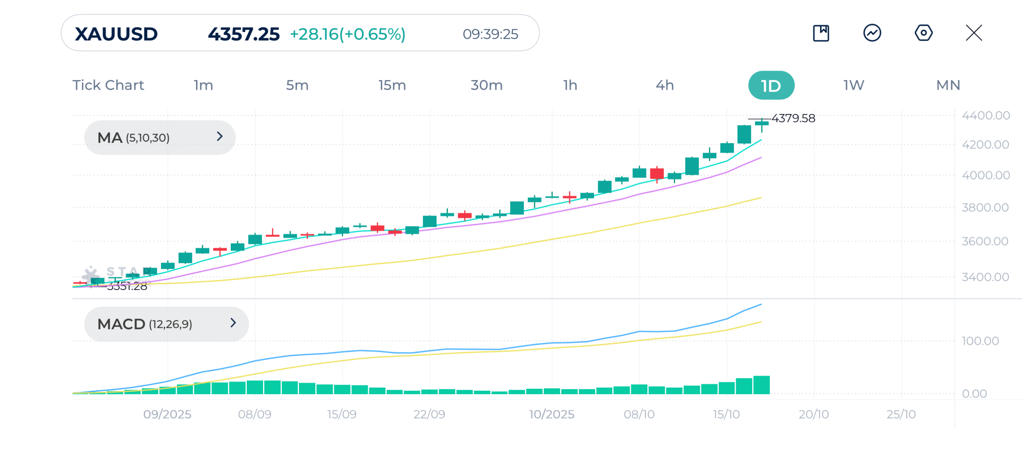
Task: Click the active 1D timeframe button
Action: coord(771,85)
